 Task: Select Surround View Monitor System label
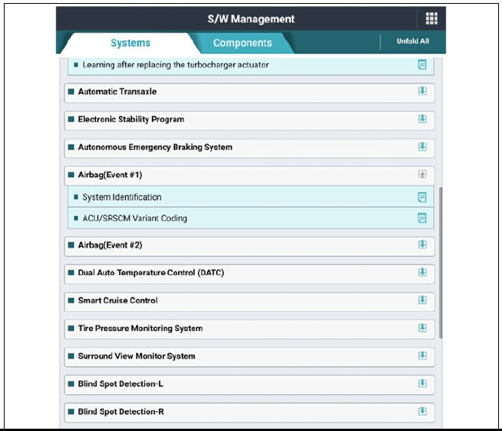coord(136,356)
